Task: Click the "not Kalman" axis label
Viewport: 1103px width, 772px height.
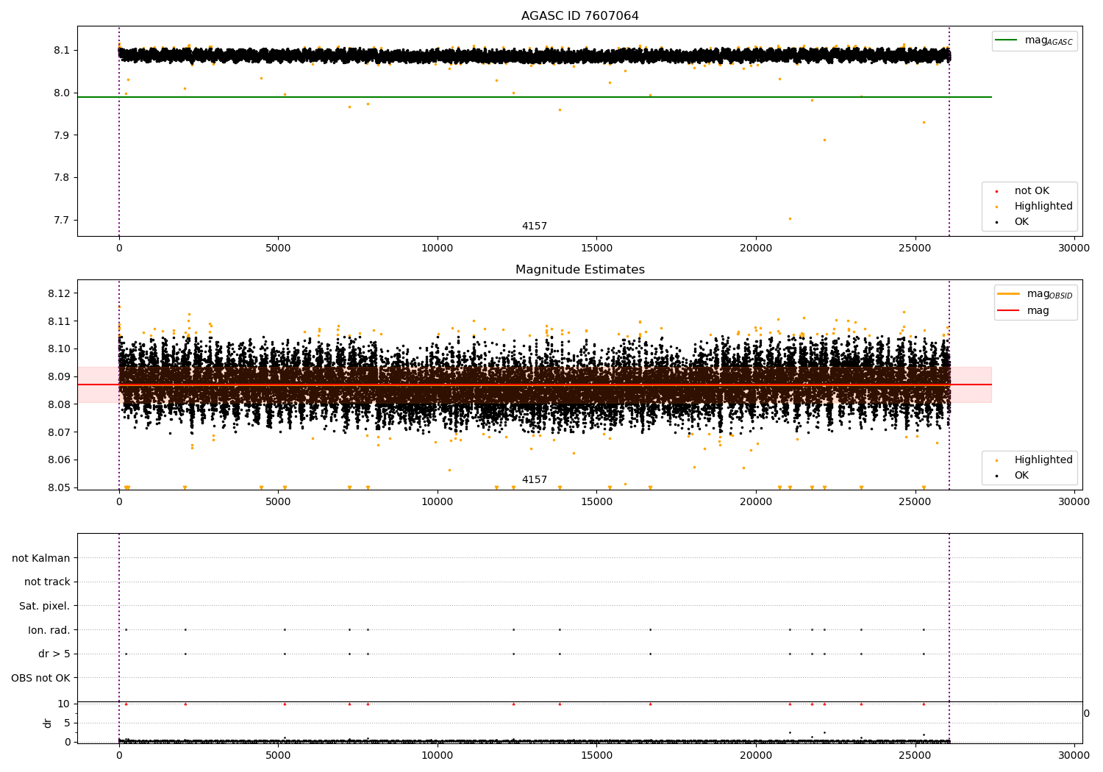Action: point(41,558)
